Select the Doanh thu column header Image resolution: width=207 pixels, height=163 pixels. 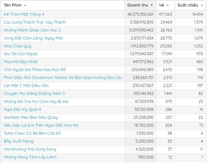[138, 5]
